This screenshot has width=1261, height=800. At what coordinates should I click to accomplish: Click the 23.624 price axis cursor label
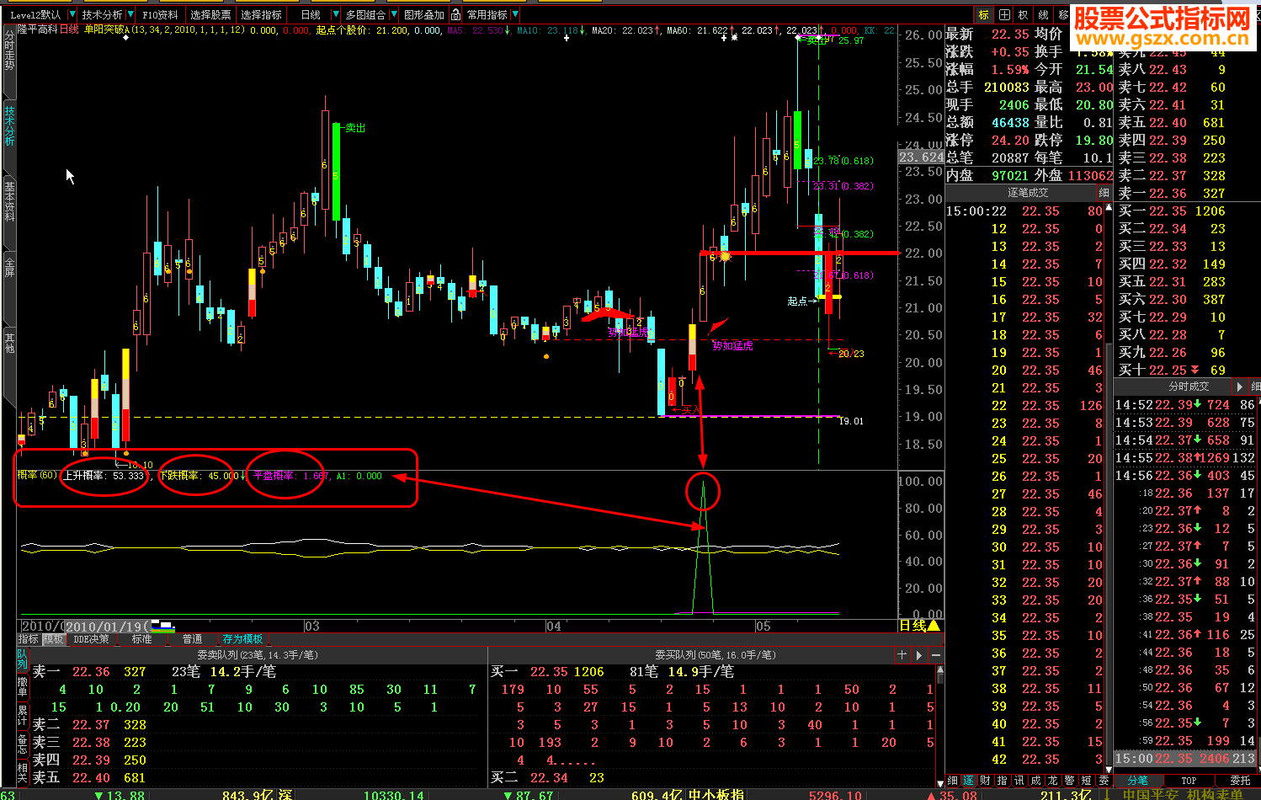(921, 157)
